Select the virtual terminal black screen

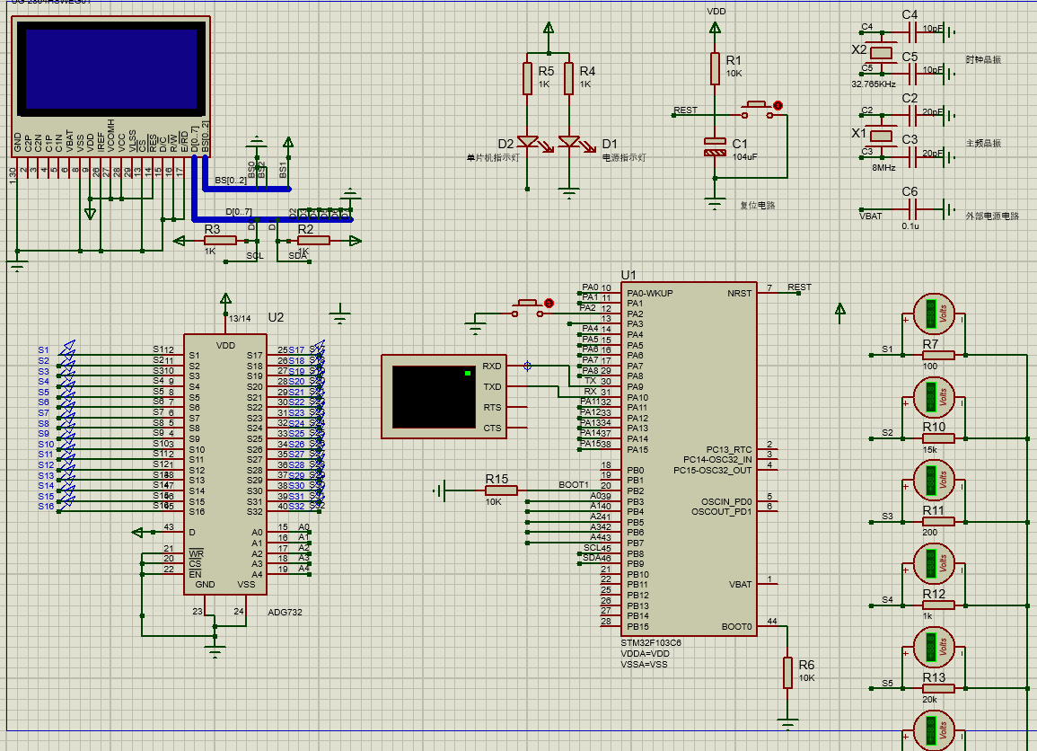click(x=433, y=397)
